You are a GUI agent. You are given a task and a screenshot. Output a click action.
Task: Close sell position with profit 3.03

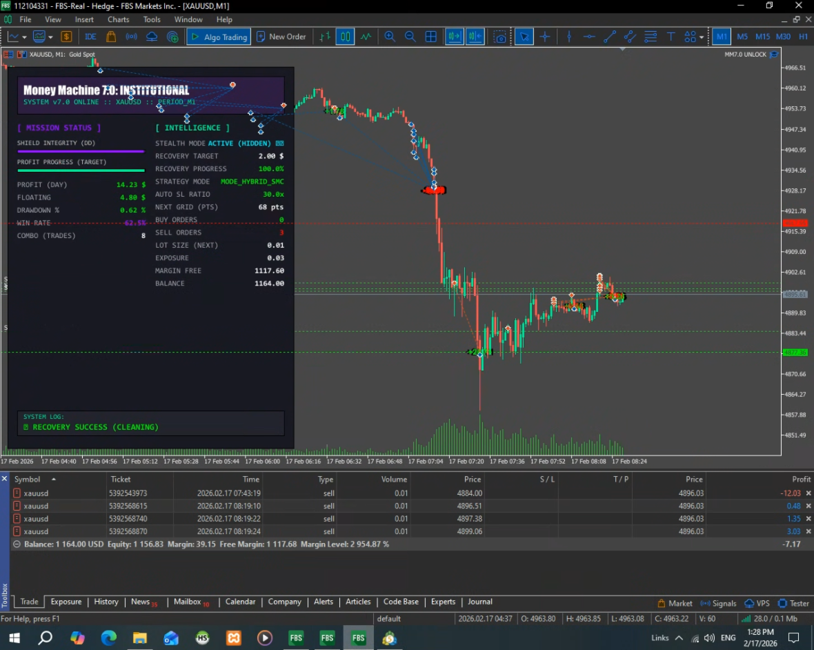click(808, 531)
